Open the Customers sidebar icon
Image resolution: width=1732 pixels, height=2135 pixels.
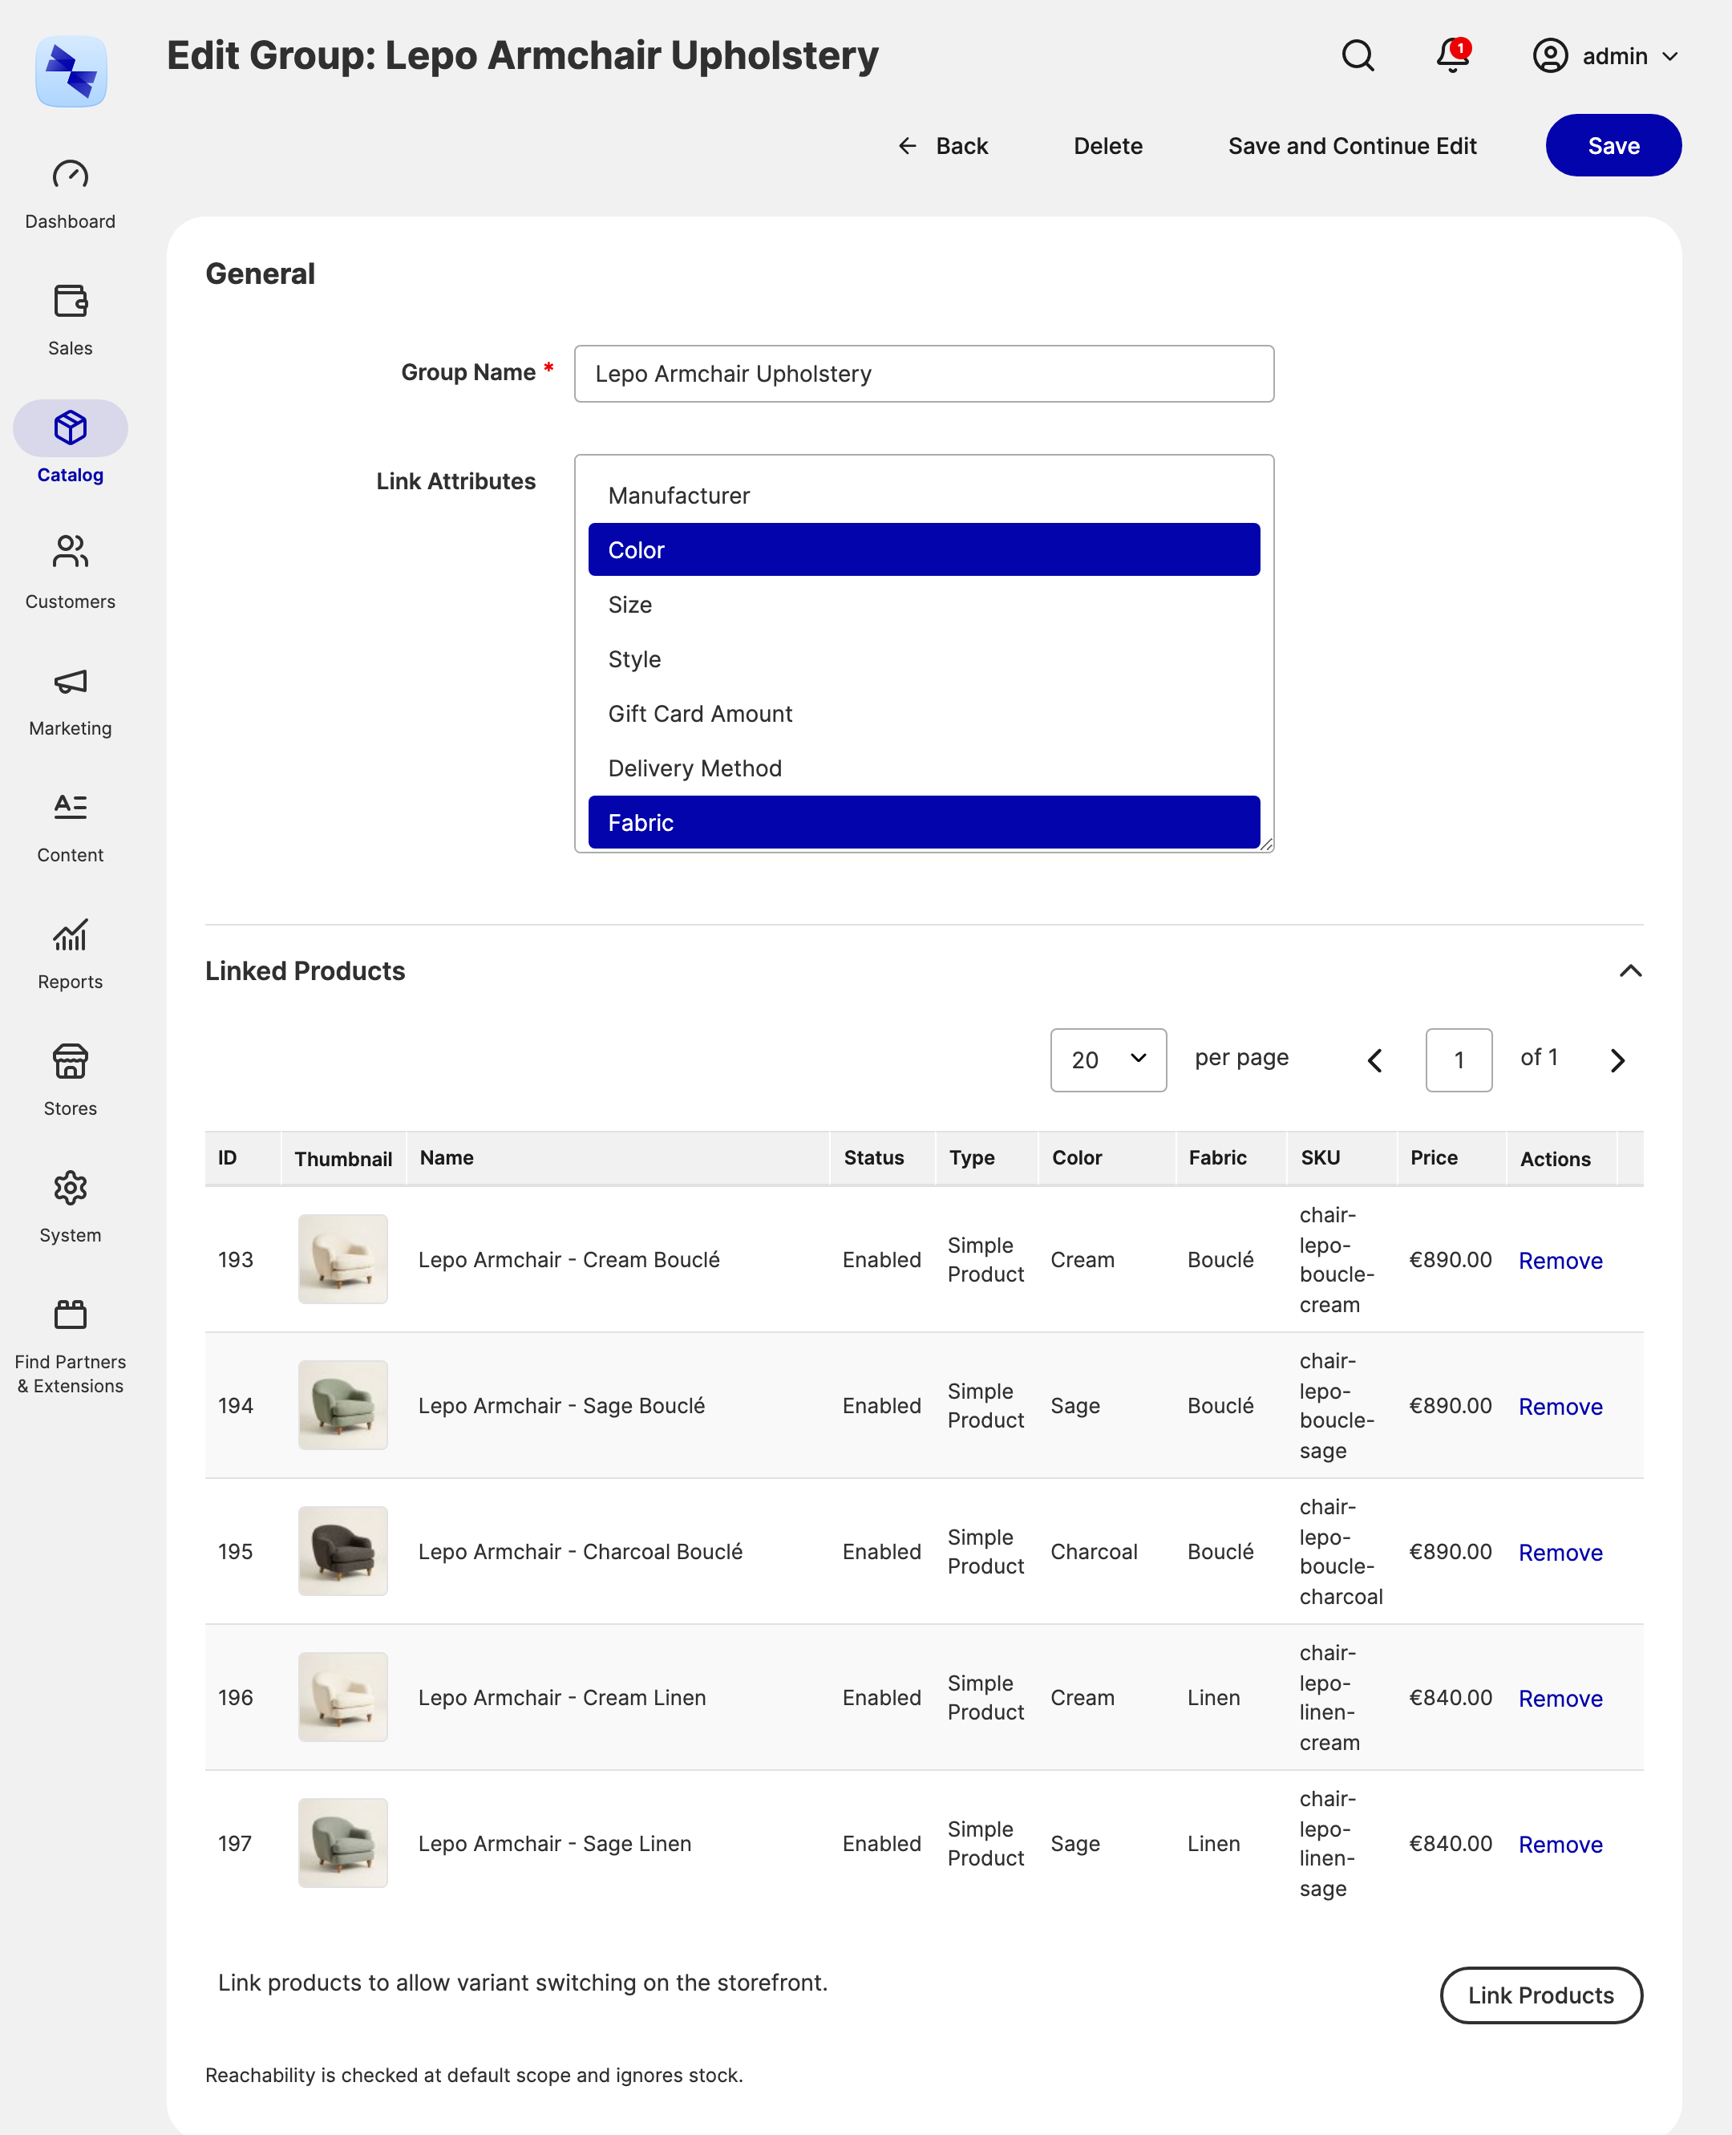pyautogui.click(x=70, y=553)
